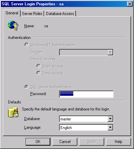The image size is (134, 149).
Task: Expand the Language dropdown showing English
Action: [110, 127]
